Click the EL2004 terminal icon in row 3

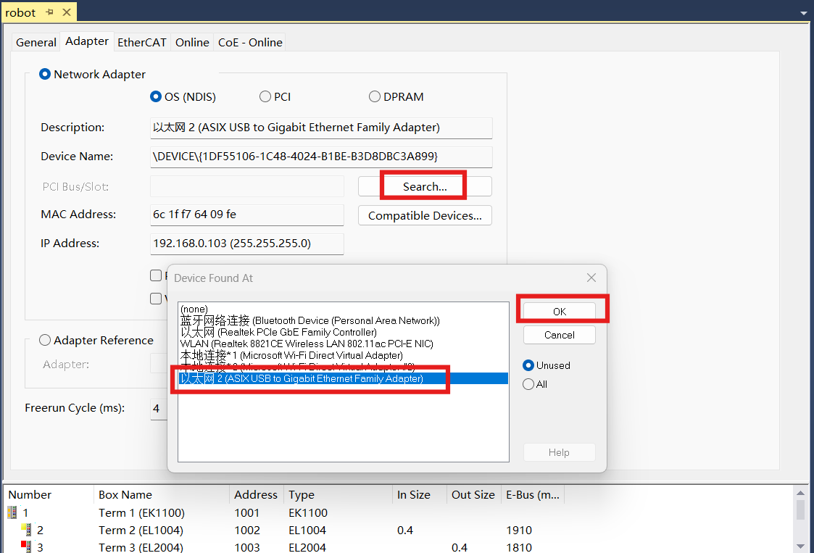pyautogui.click(x=27, y=546)
